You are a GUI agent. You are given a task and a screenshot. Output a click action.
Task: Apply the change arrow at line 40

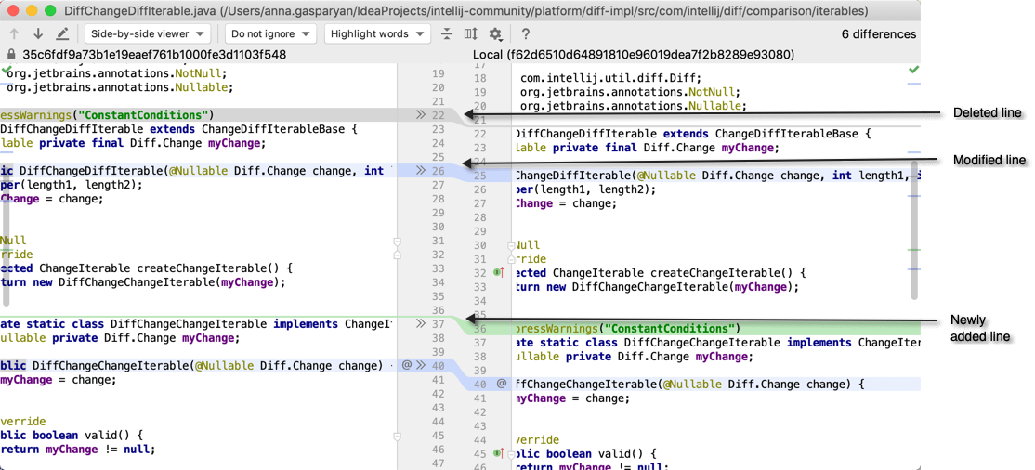point(421,364)
